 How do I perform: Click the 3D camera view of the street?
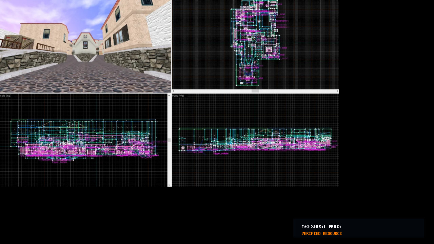tap(85, 46)
